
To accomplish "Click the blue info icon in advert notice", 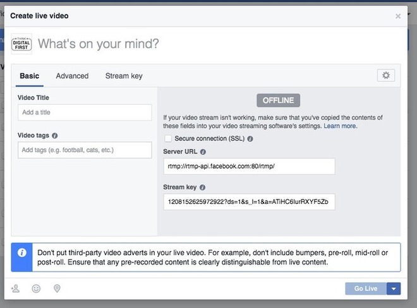I will [22, 252].
